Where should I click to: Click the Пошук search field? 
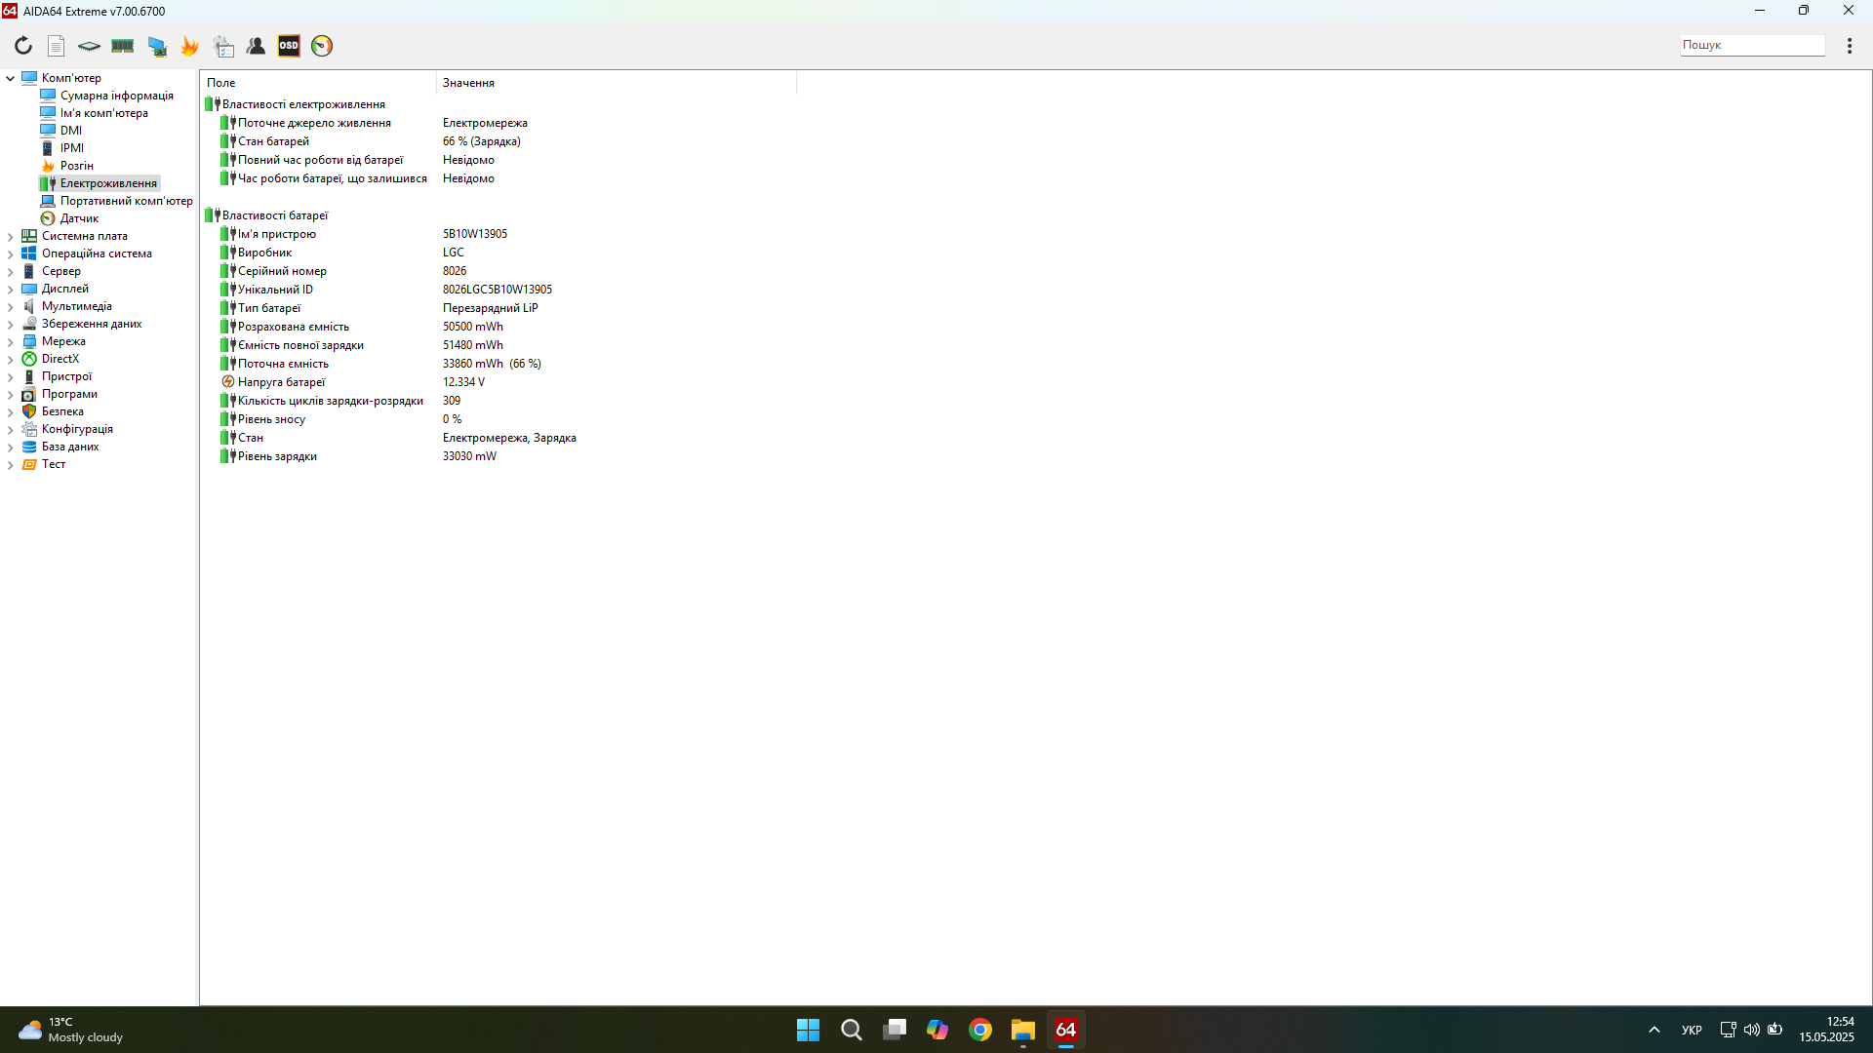[x=1751, y=45]
